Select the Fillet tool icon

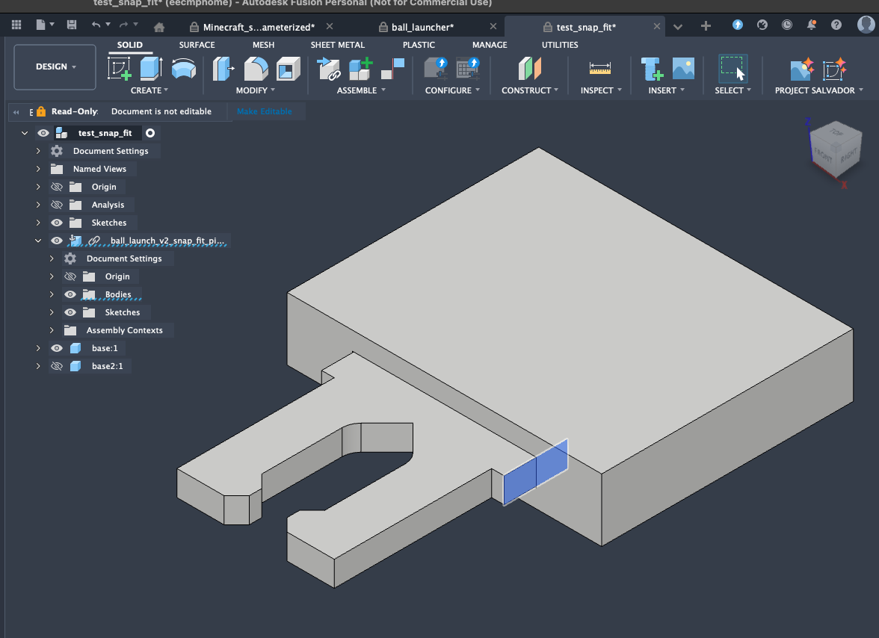(x=256, y=69)
